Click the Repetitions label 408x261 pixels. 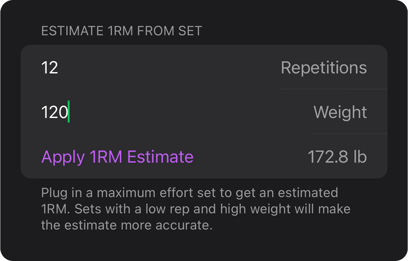(x=325, y=68)
